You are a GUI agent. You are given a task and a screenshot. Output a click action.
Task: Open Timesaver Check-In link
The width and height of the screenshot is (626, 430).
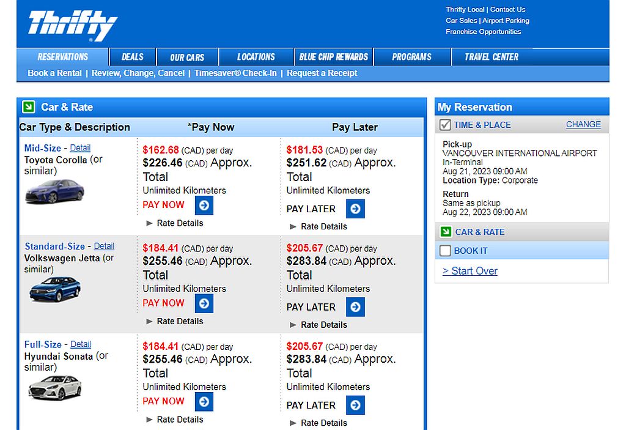pyautogui.click(x=235, y=73)
